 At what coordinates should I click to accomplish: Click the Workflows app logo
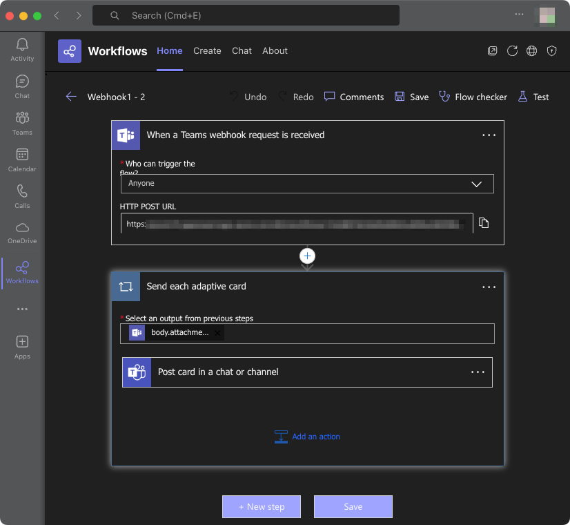70,51
